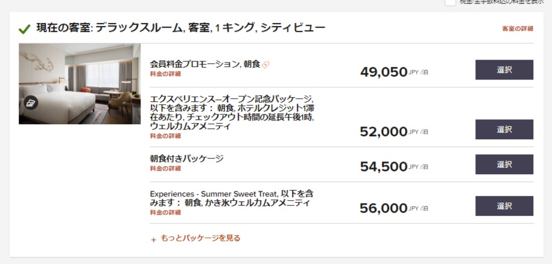The width and height of the screenshot is (552, 264).
Task: Select the 56,000 JPY Summer Sweet Treat
Action: coord(504,206)
